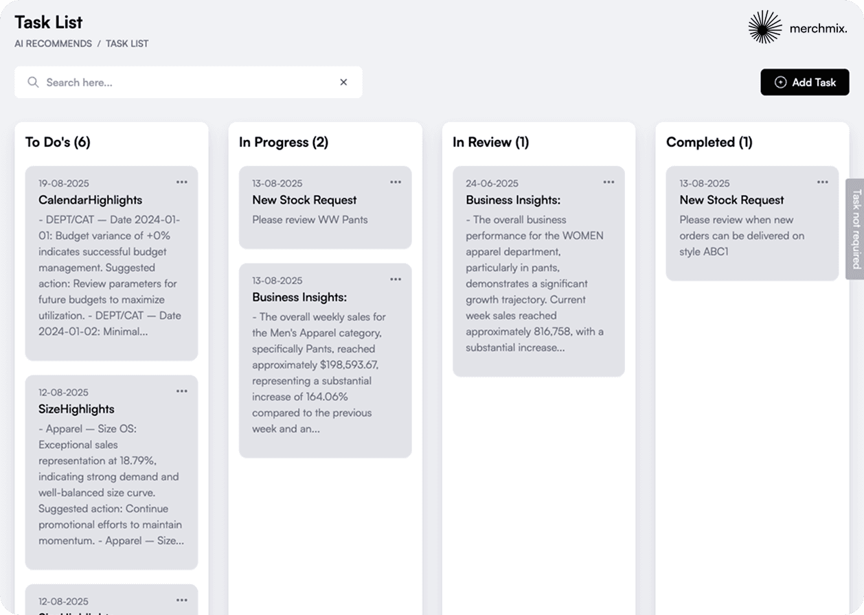
Task: Open three-dot menu on the Completed card
Action: (x=823, y=182)
